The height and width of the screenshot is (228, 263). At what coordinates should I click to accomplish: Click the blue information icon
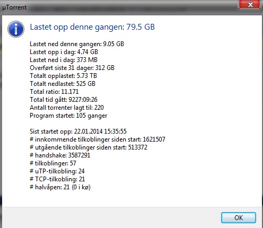pos(16,29)
